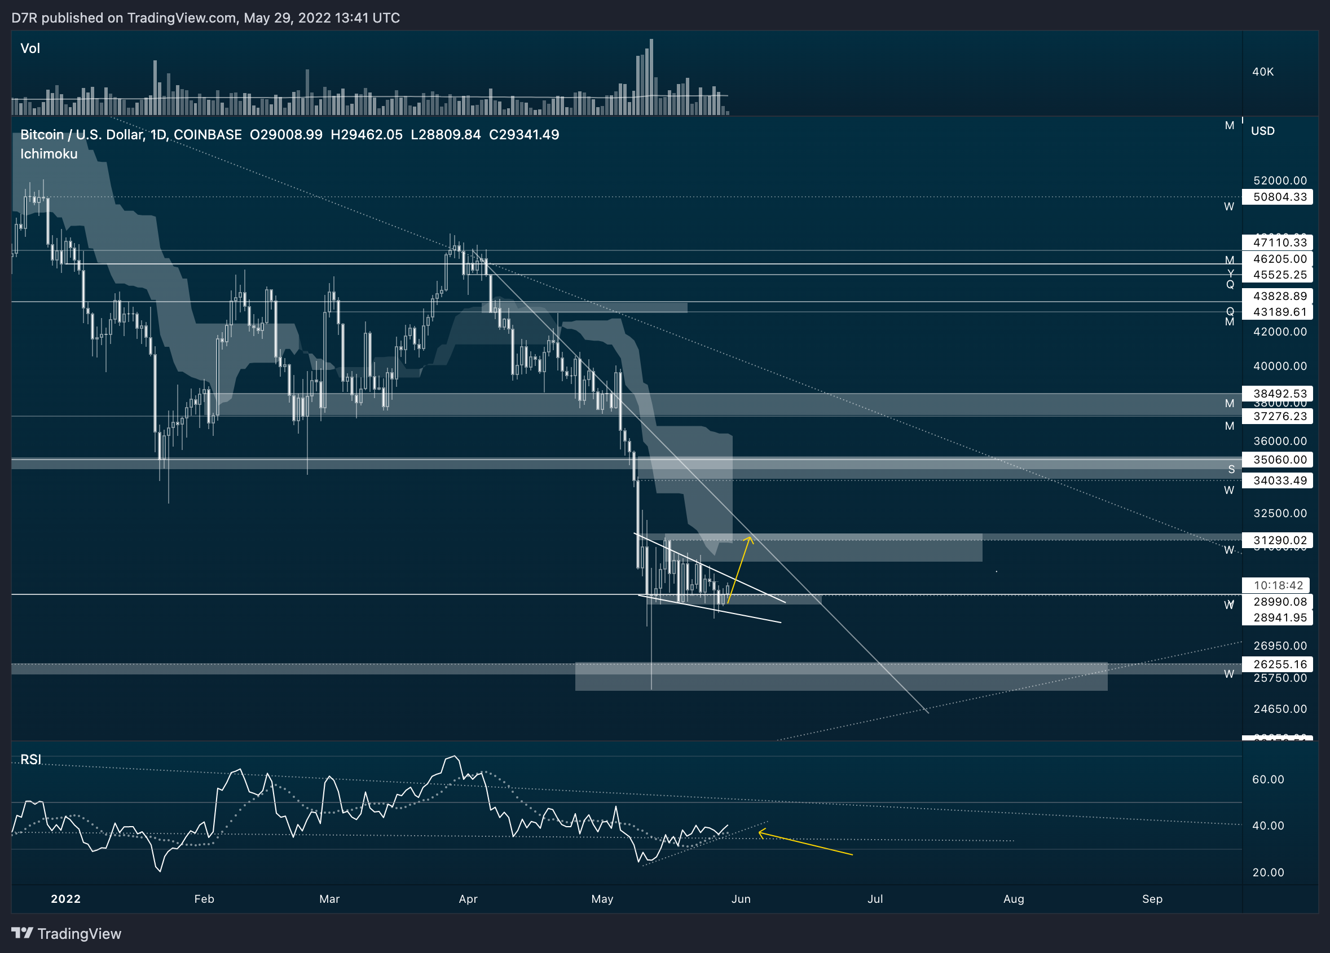The height and width of the screenshot is (953, 1330).
Task: Click the 'Sep' time axis label
Action: click(1152, 899)
